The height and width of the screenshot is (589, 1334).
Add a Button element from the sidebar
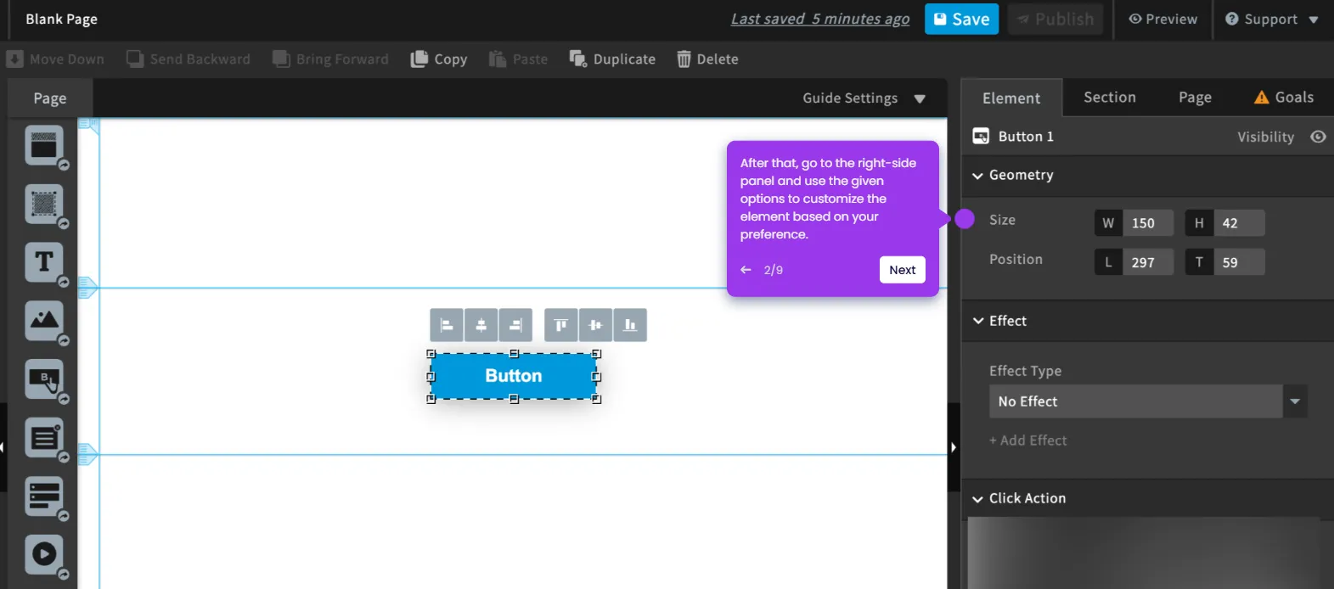[44, 379]
